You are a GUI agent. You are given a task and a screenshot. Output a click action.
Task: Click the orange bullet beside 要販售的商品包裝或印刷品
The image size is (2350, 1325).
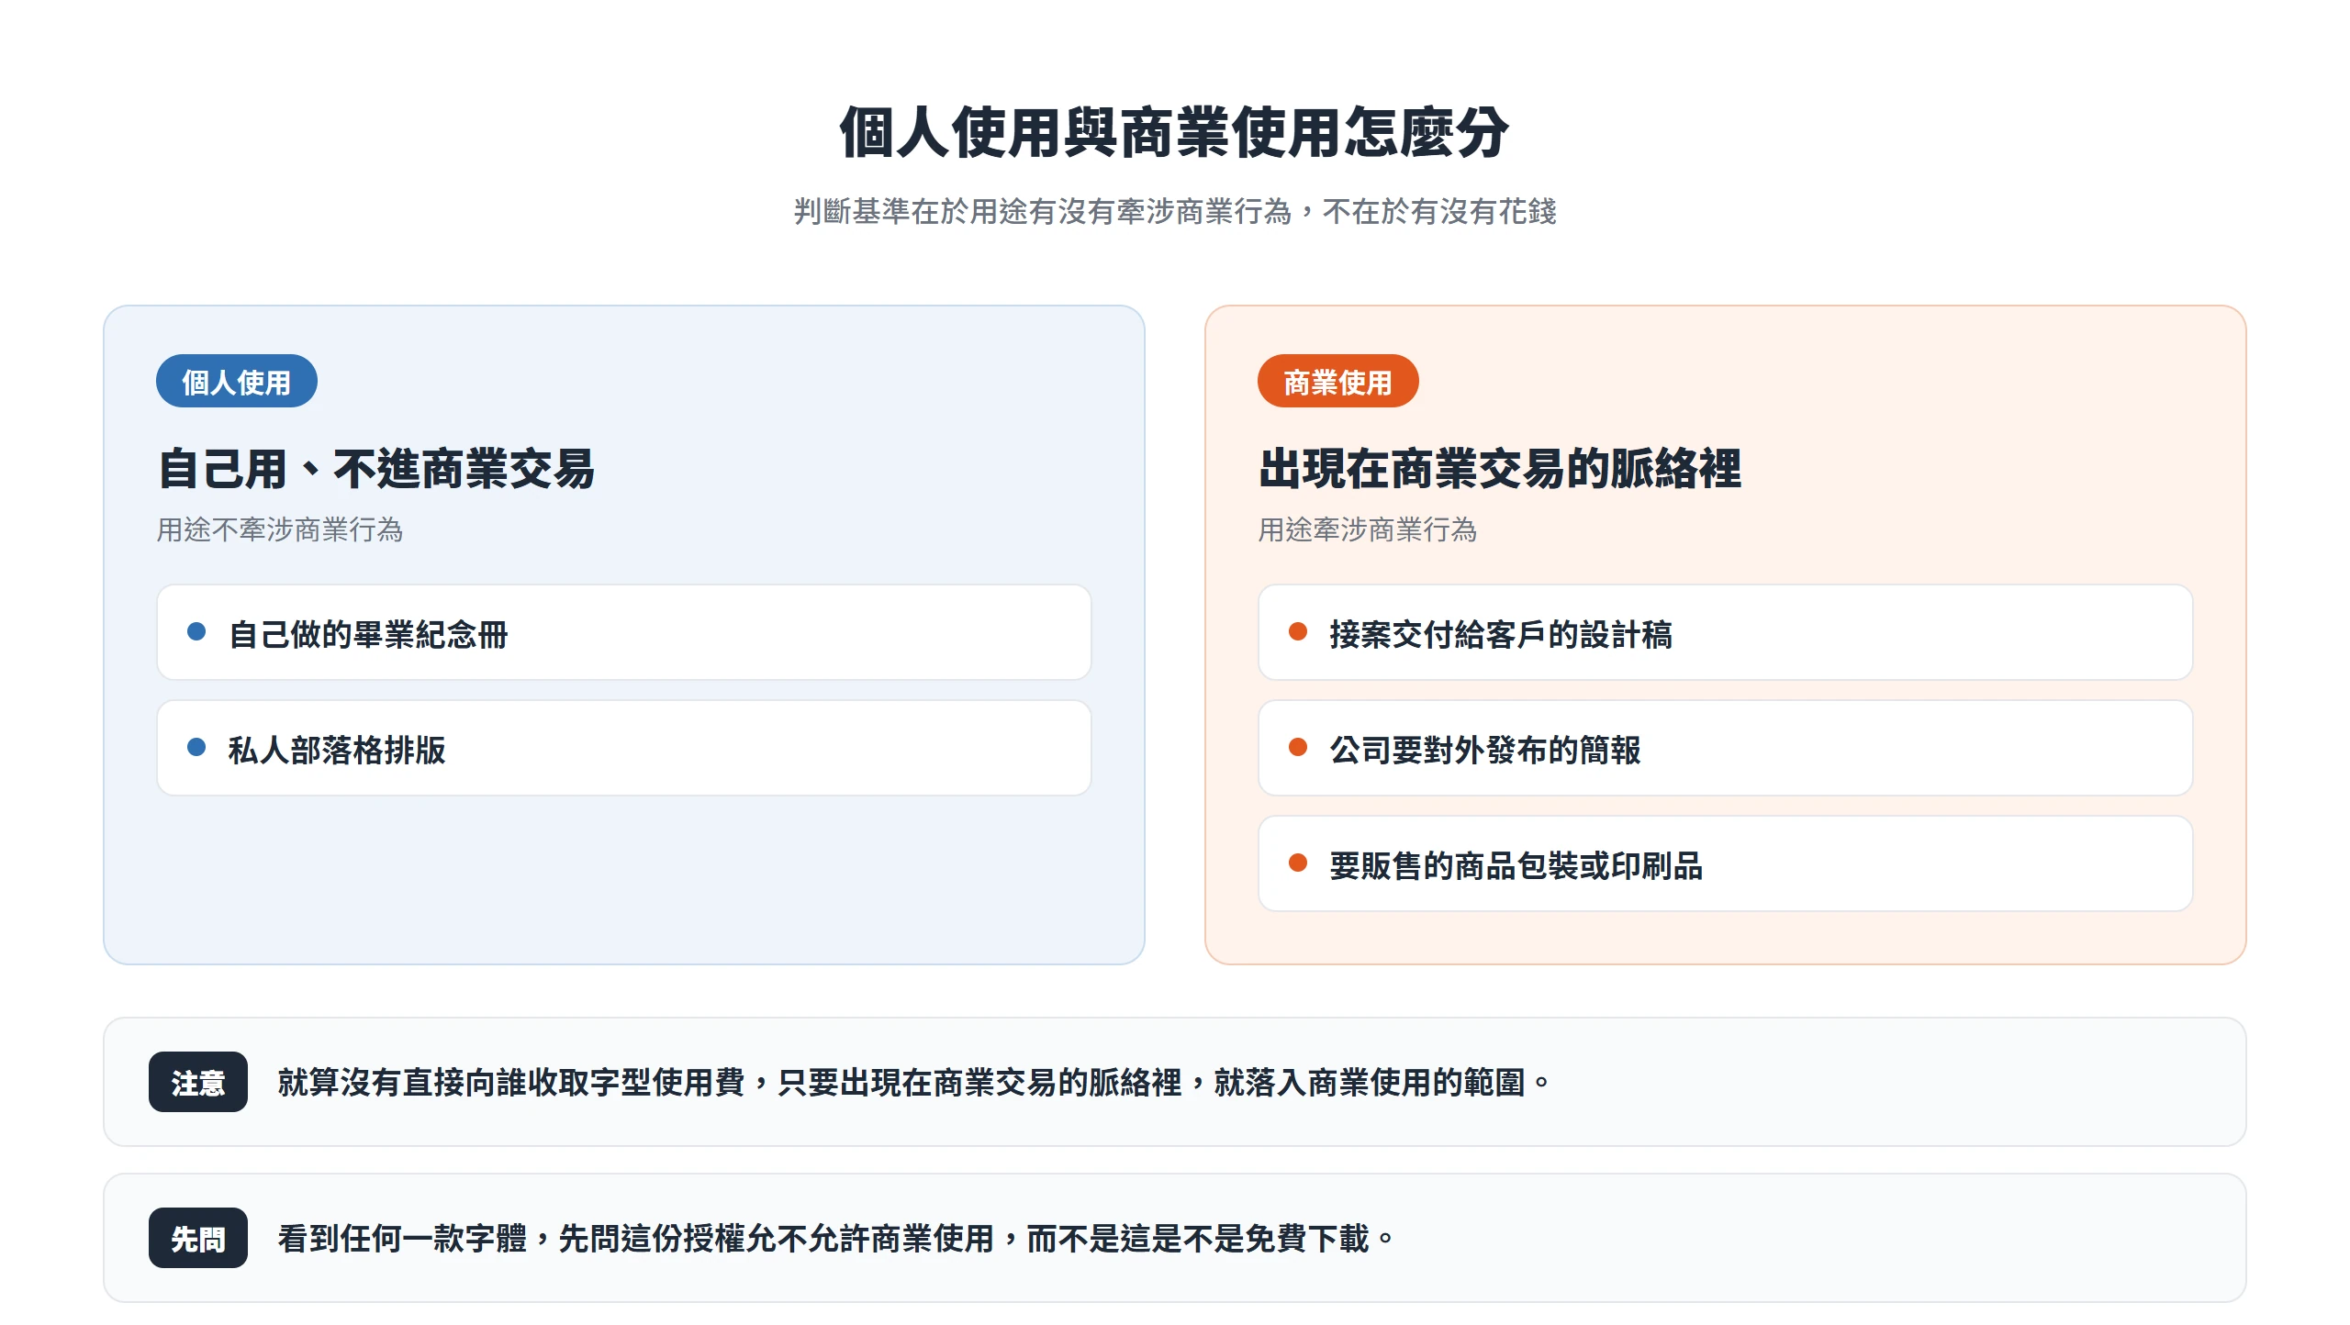coord(1298,863)
